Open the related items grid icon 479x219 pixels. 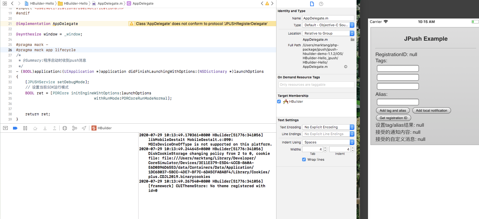(x=5, y=3)
